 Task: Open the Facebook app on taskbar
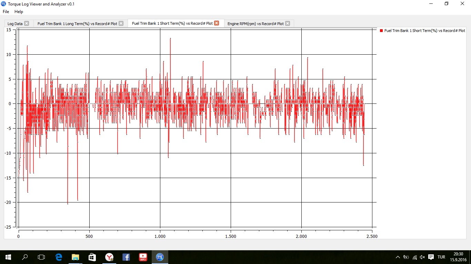point(126,257)
